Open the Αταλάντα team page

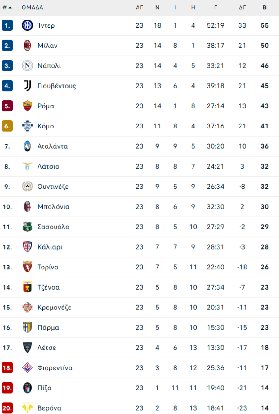52,146
